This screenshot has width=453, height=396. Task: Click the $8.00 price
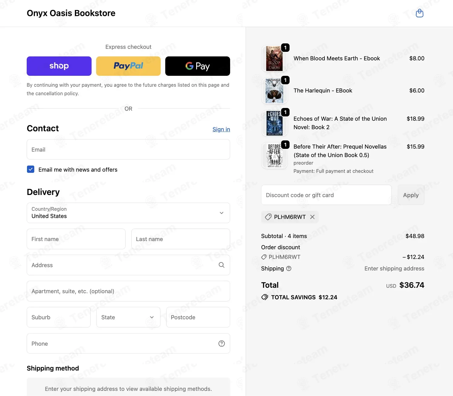(417, 59)
